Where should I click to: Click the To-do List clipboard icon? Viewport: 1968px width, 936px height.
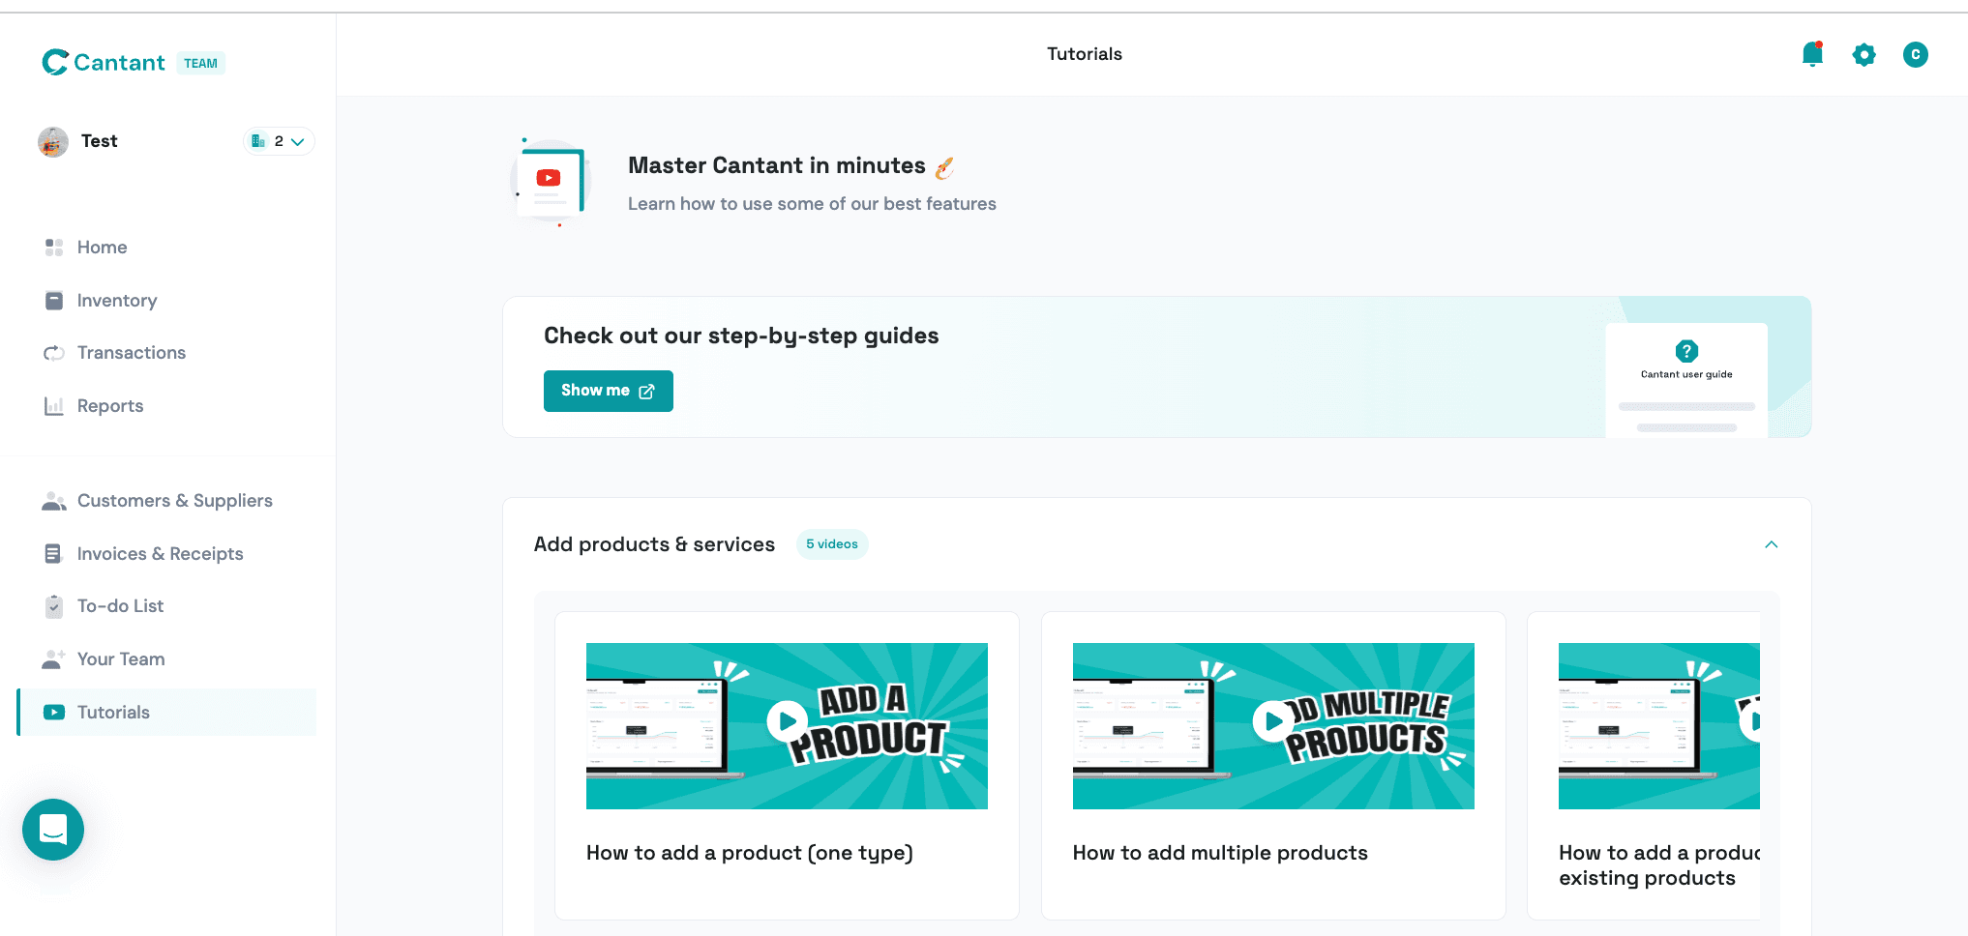pyautogui.click(x=54, y=605)
